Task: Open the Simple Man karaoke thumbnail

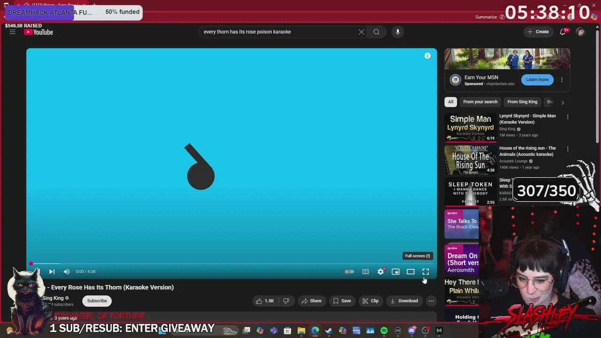Action: 470,127
